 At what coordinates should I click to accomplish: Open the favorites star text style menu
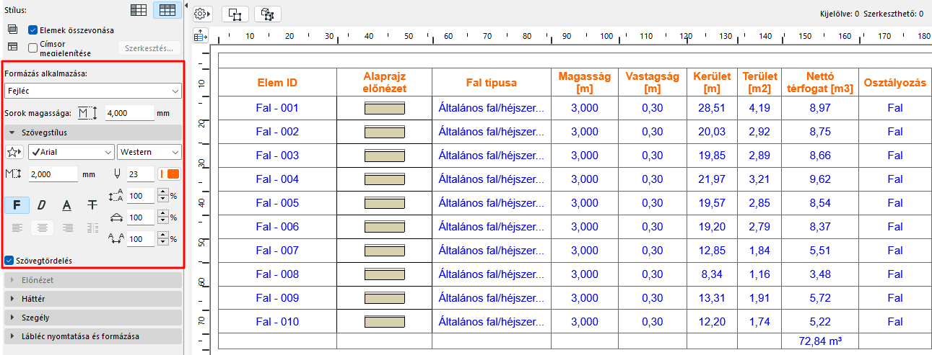click(15, 152)
